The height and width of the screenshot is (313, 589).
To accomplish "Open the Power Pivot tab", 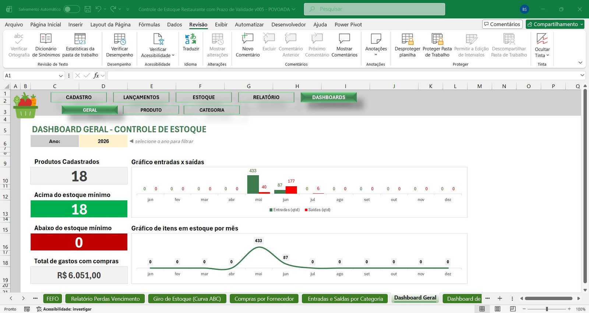I will pyautogui.click(x=348, y=24).
